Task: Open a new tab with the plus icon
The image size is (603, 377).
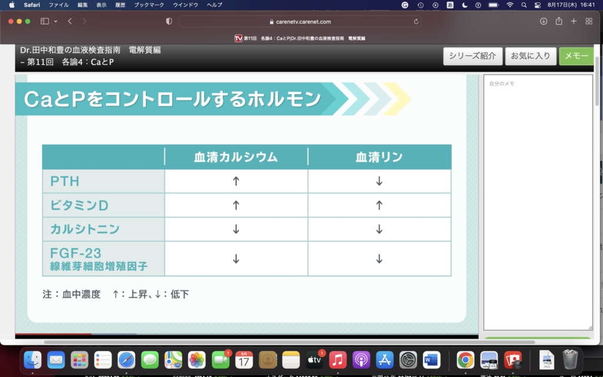Action: (574, 21)
